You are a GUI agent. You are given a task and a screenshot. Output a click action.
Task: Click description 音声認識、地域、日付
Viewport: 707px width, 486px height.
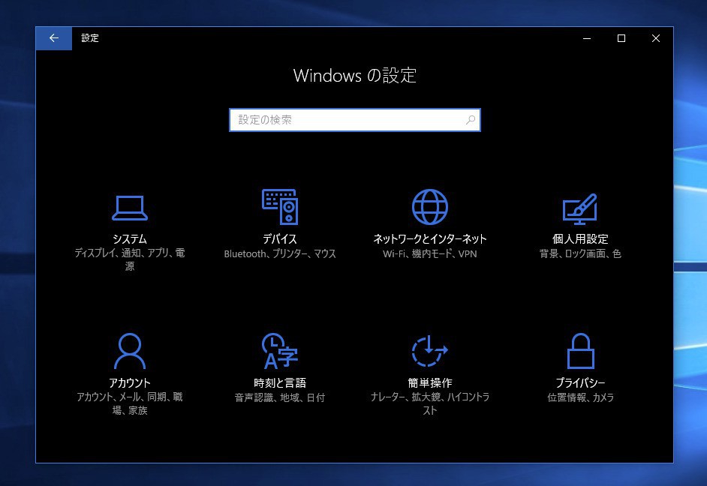click(280, 397)
